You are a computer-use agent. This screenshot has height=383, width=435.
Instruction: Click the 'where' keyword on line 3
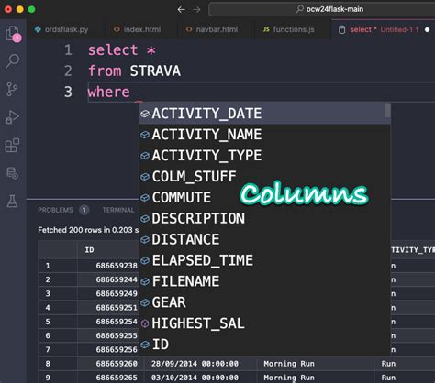[108, 92]
